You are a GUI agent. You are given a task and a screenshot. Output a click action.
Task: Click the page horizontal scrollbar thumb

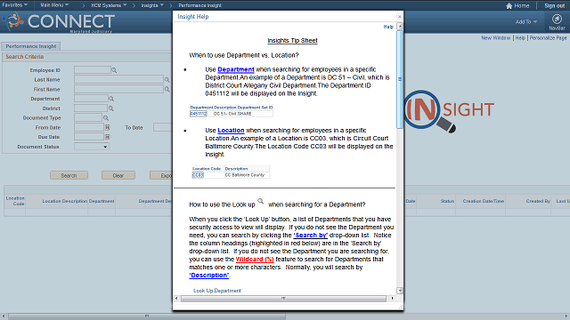(x=147, y=316)
